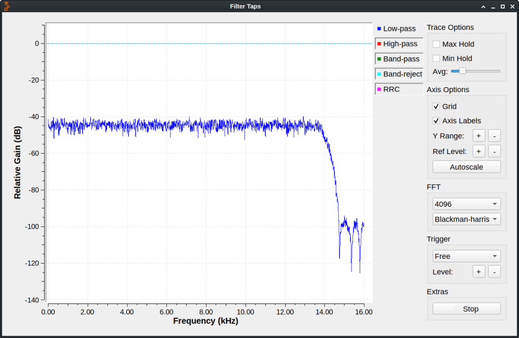Lower the trigger Level with minus button
The width and height of the screenshot is (519, 338).
(495, 272)
